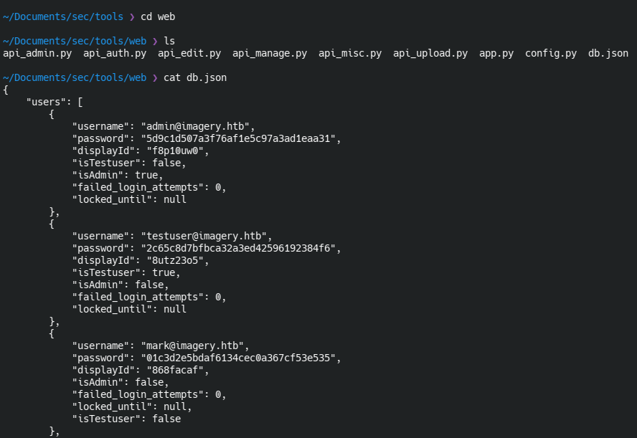The image size is (637, 438).
Task: Click the displayId value "f8p10uw0"
Action: [178, 151]
